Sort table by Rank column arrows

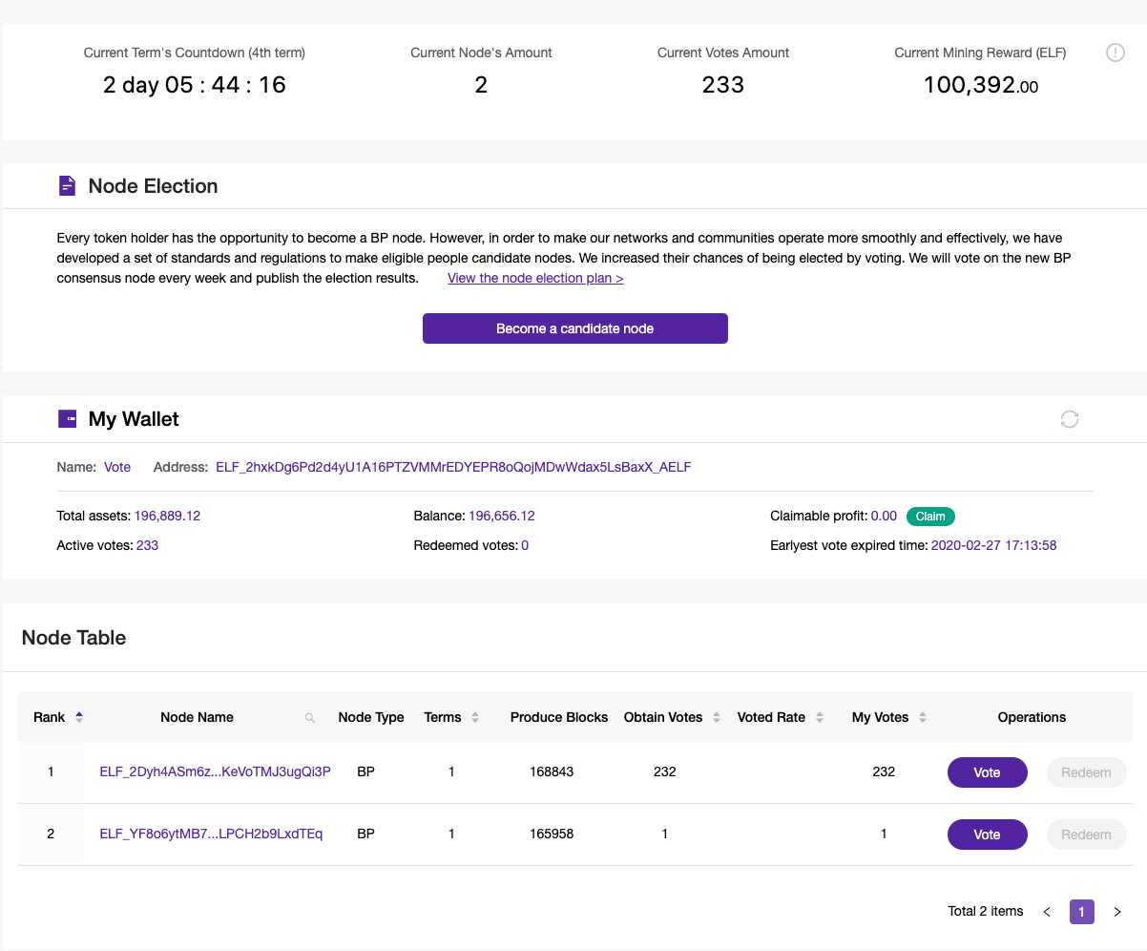79,717
